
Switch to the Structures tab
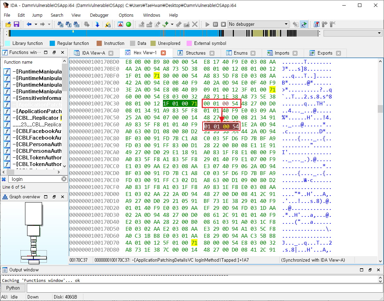196,53
